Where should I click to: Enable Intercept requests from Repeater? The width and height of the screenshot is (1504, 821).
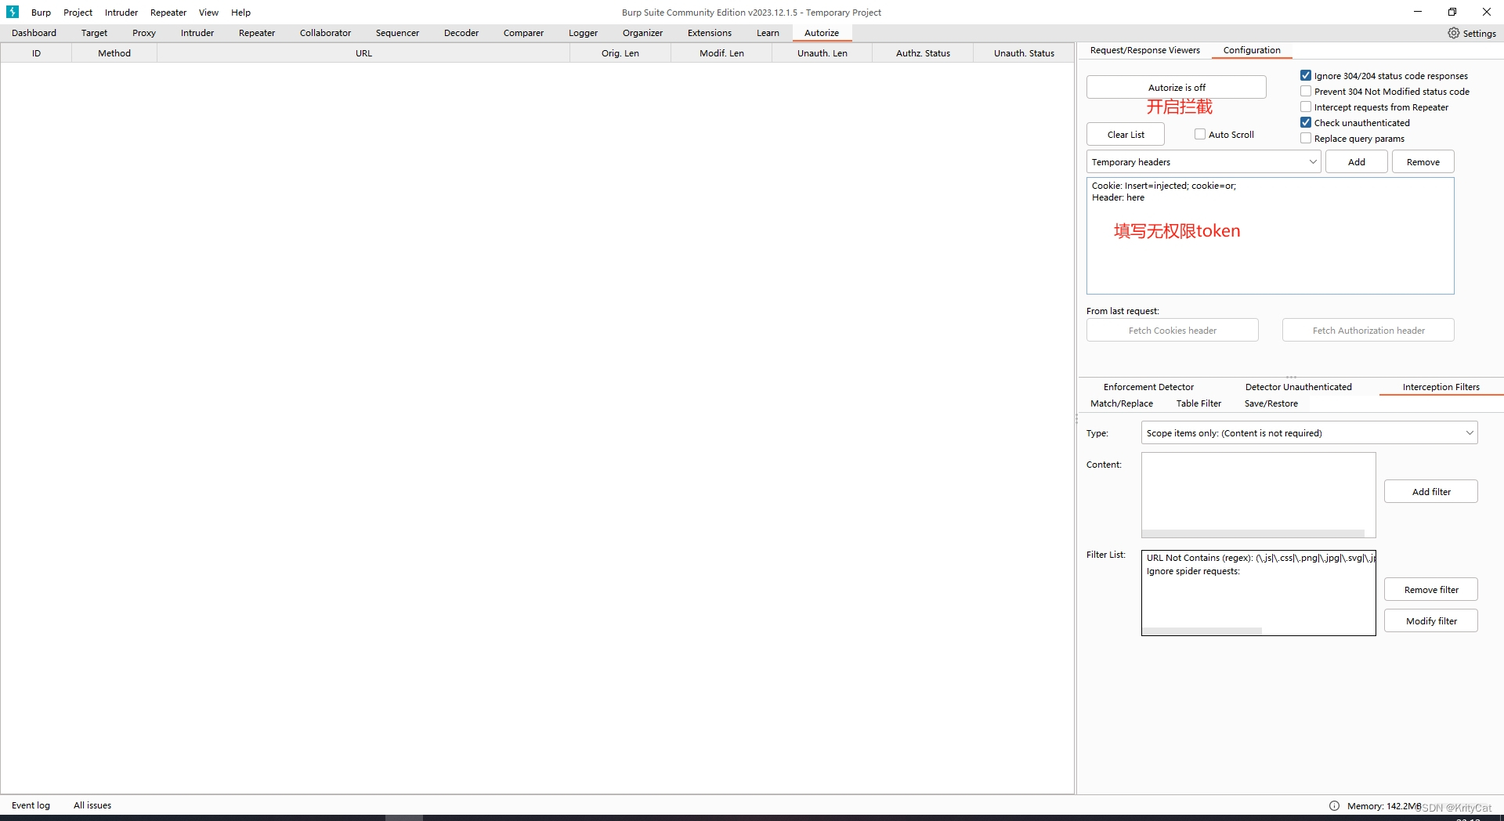(x=1306, y=107)
